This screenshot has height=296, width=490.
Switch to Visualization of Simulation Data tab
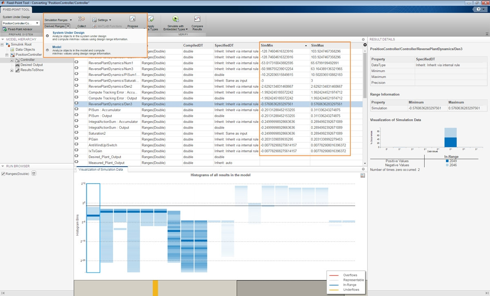pos(100,169)
